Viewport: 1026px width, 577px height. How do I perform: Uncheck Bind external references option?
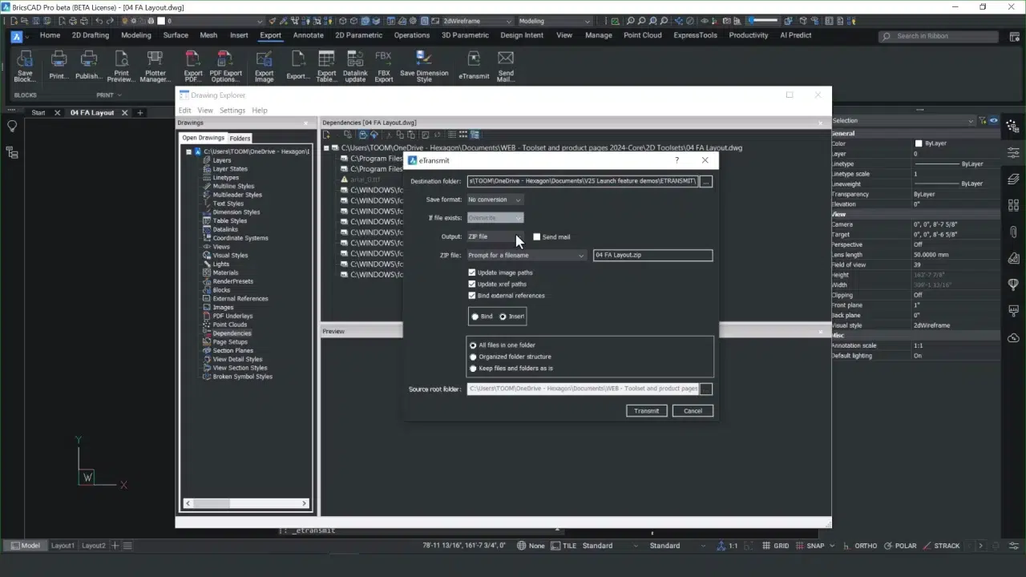click(472, 296)
